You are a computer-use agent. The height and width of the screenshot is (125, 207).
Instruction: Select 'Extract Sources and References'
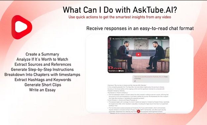click(x=43, y=64)
